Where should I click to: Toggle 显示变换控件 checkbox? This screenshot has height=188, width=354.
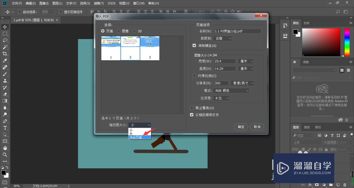(x=61, y=12)
